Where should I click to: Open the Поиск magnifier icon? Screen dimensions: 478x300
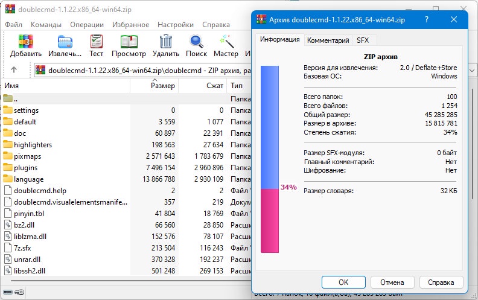click(197, 42)
